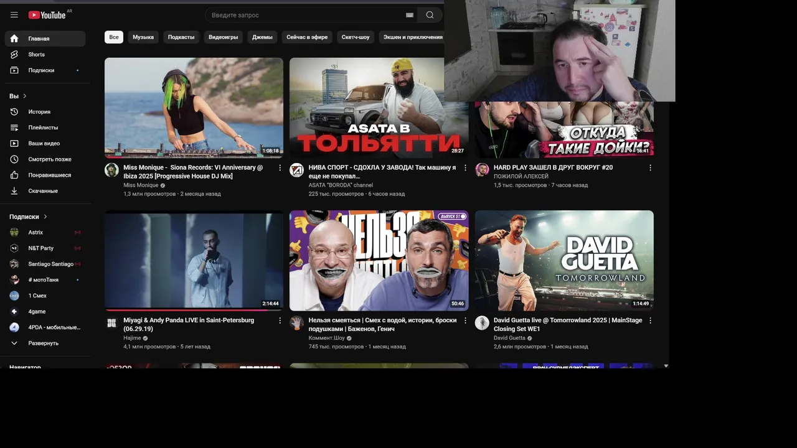Open 4PDA - мобильные subscription
Image resolution: width=797 pixels, height=448 pixels.
pos(45,327)
